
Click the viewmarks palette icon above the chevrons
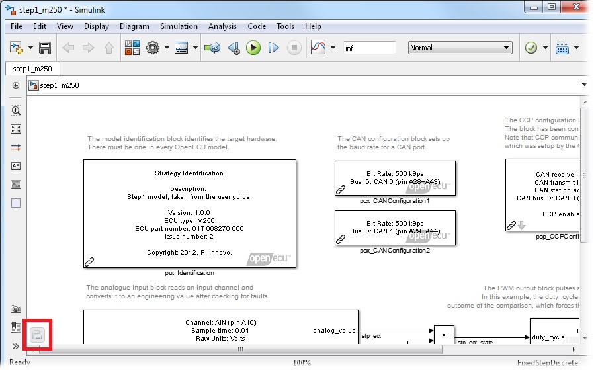16,327
